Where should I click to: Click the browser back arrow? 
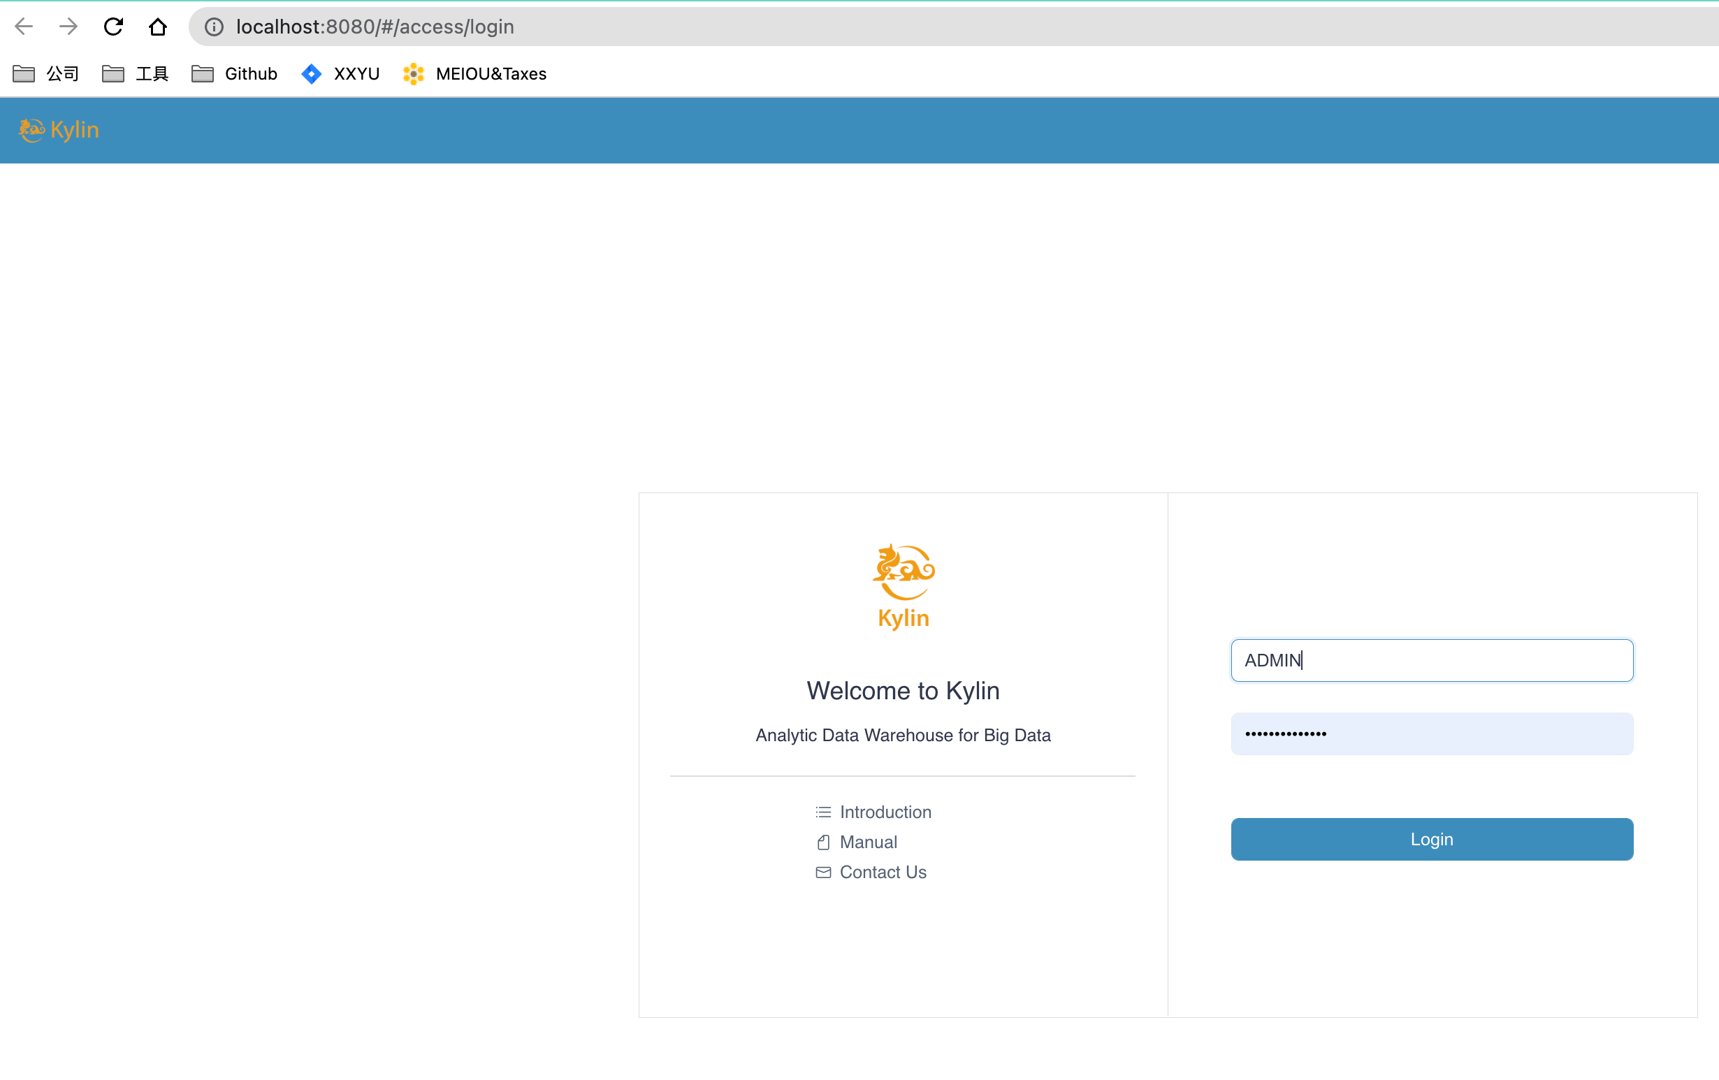click(x=24, y=27)
